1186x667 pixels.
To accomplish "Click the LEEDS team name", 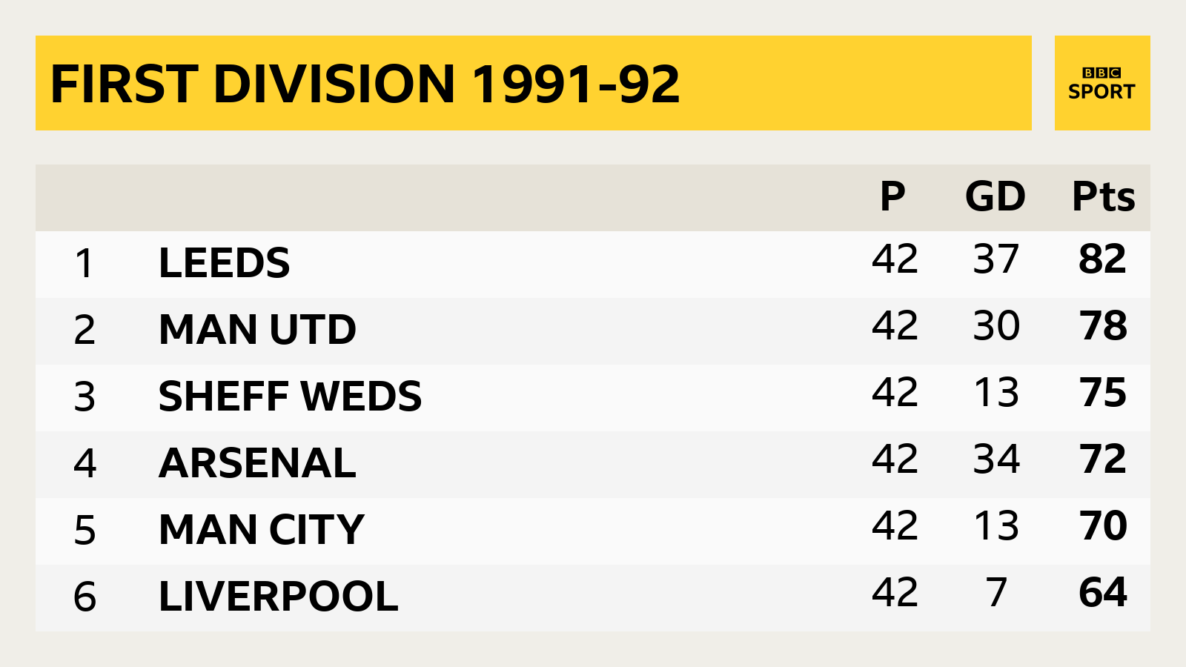I will tap(224, 263).
